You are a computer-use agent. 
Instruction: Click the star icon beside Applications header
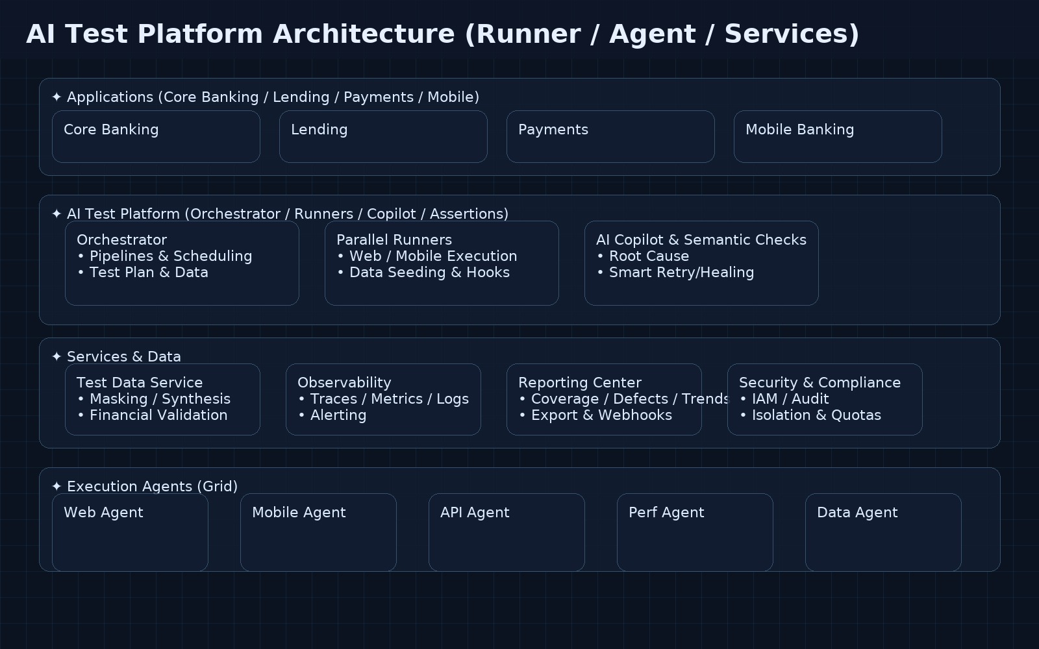(x=57, y=97)
